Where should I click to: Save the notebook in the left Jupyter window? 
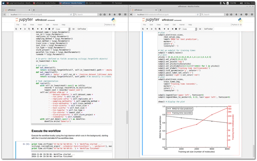click(x=16, y=29)
